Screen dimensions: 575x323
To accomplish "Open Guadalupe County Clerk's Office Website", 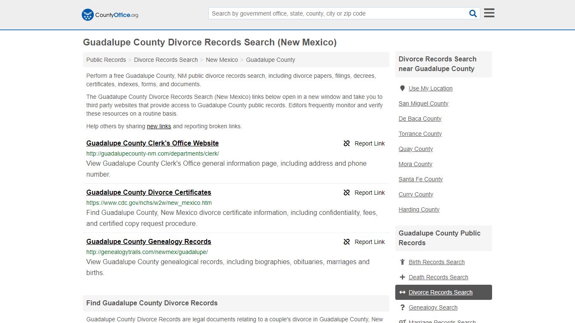I will (x=152, y=143).
